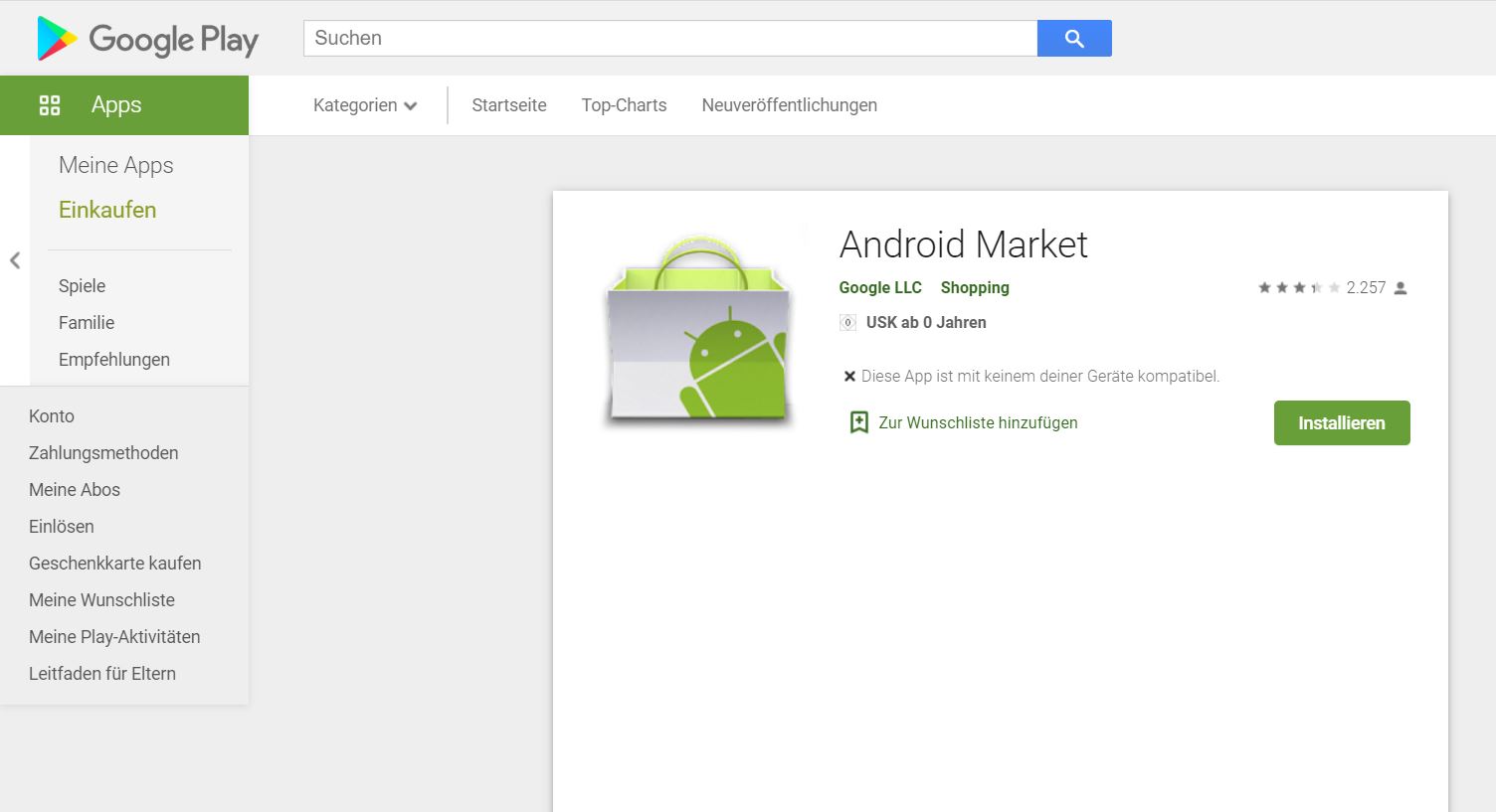Open Meine Abos
1496x812 pixels.
[x=75, y=490]
